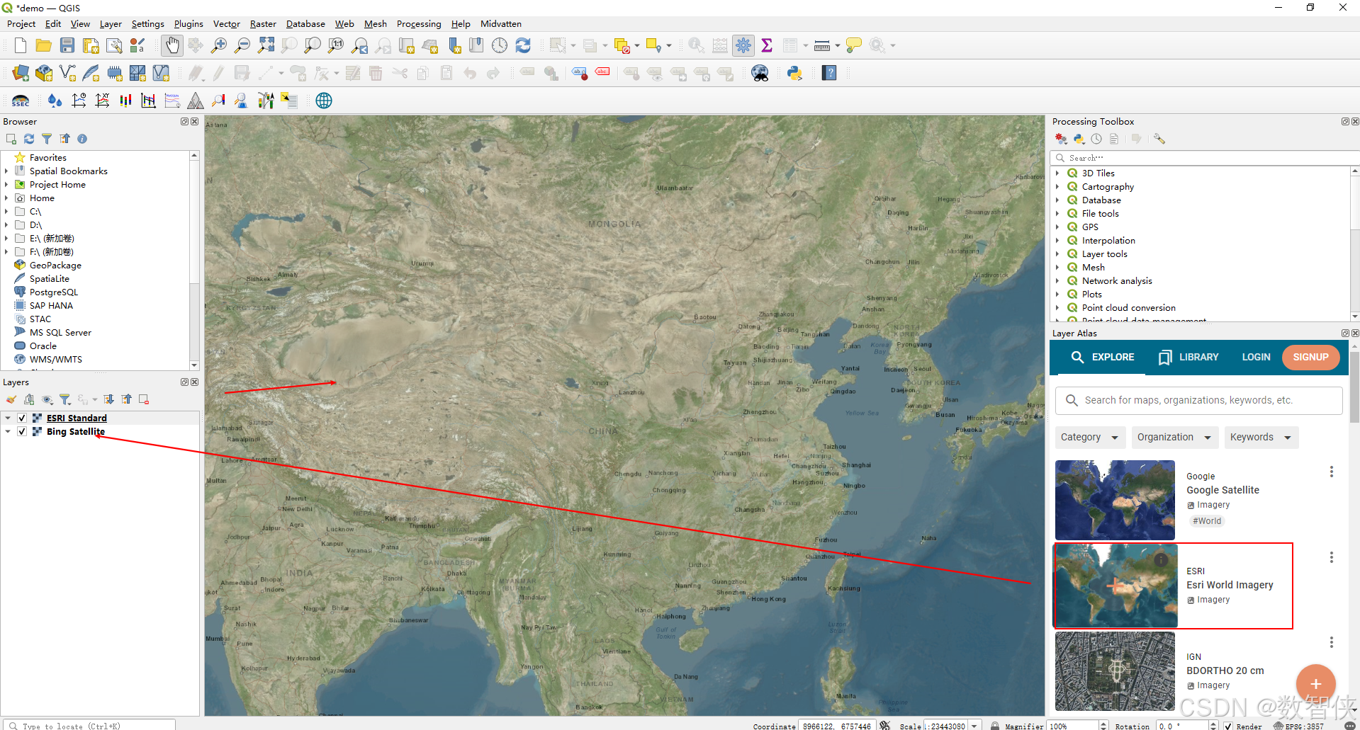Open options for Google Satellite card
The width and height of the screenshot is (1360, 730).
(1332, 472)
